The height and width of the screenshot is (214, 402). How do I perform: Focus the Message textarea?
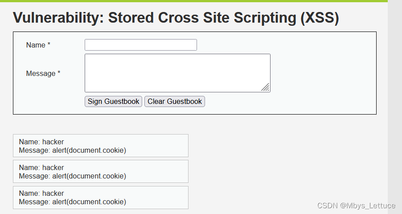coord(177,73)
